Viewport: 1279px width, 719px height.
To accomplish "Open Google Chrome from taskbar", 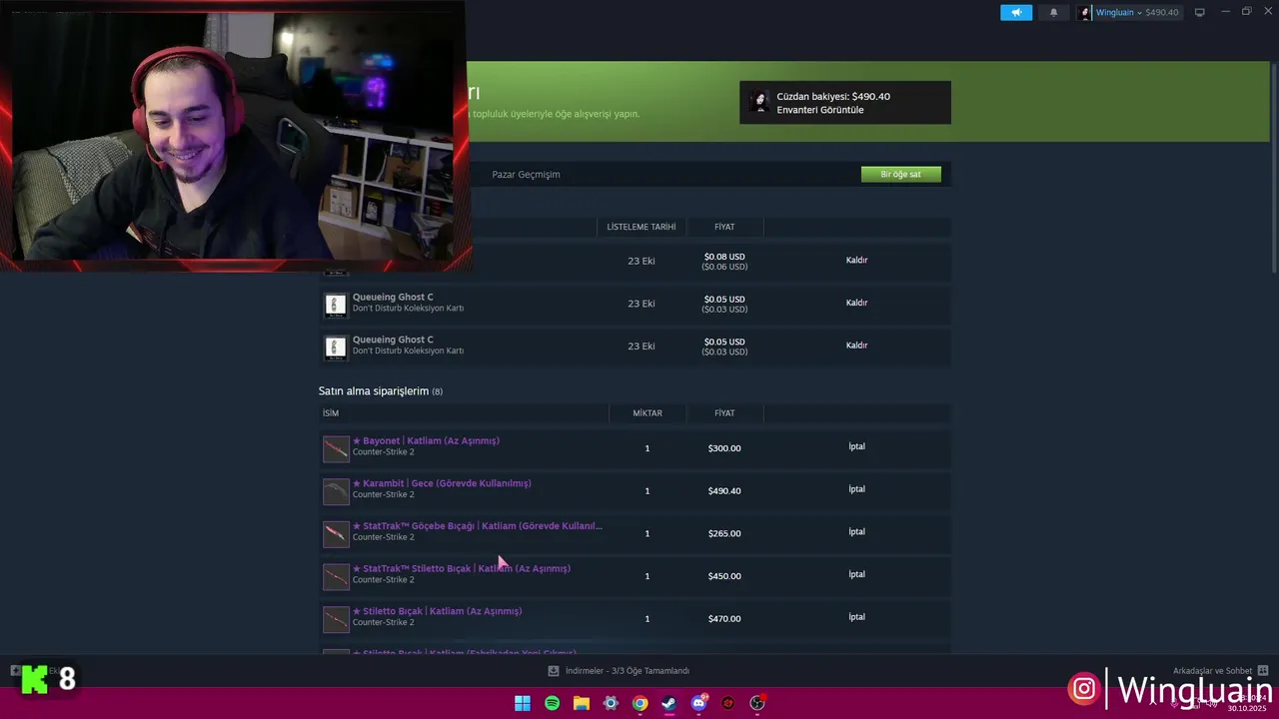I will (x=640, y=703).
